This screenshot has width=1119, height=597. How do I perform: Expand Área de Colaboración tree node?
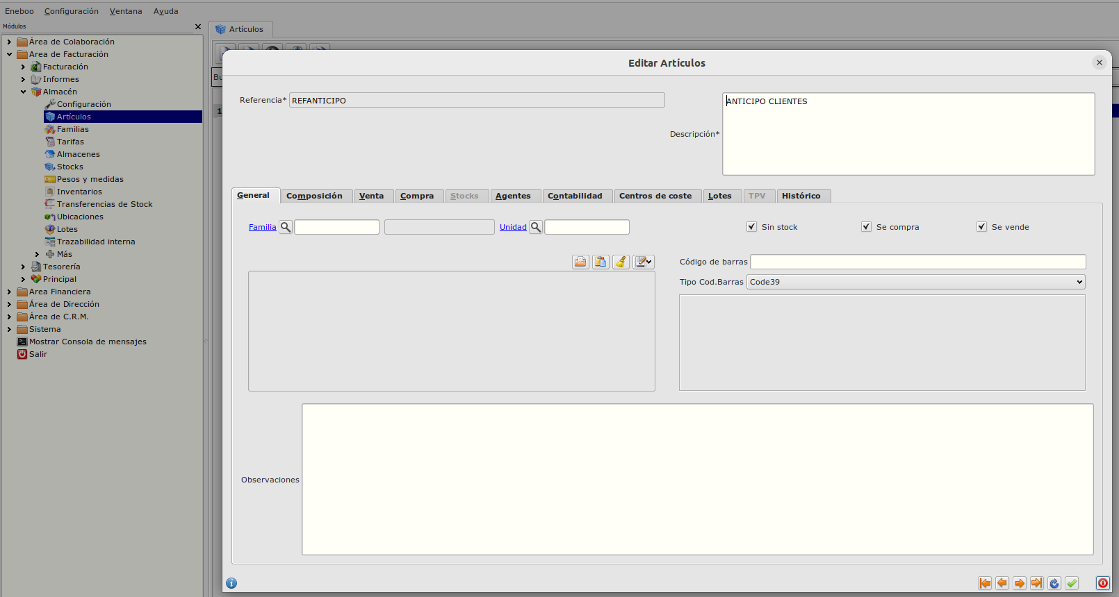9,42
